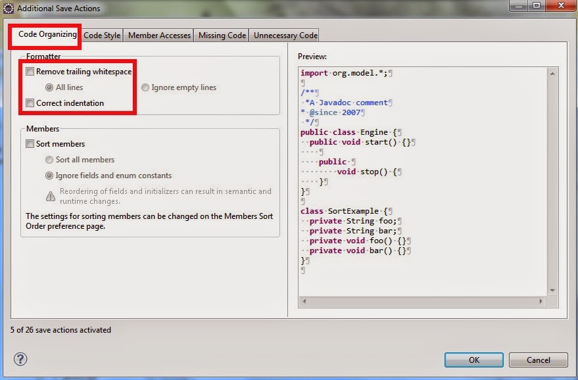The image size is (578, 380).
Task: Click the dialog icon in the title bar
Action: pos(9,8)
